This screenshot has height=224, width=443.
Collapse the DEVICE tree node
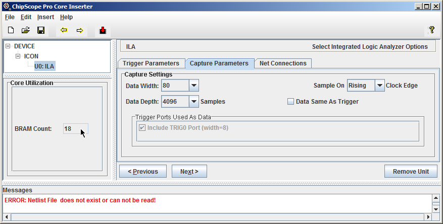click(x=8, y=46)
